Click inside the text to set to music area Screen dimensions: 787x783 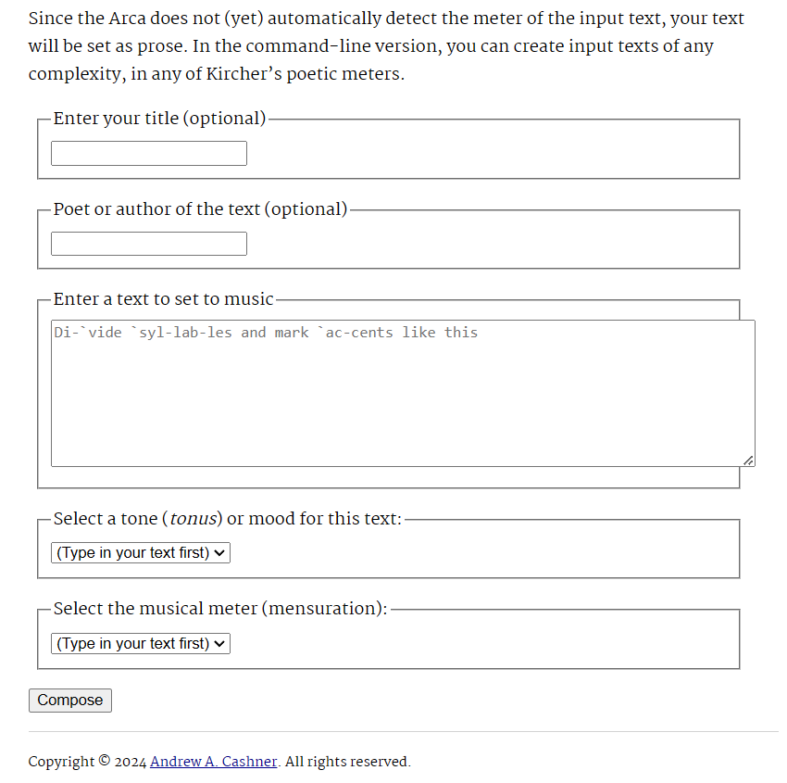click(403, 393)
